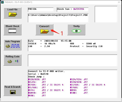Run the Blank Check chip button

[x=12, y=30]
